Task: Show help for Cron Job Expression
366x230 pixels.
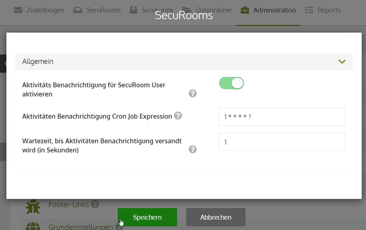Action: tap(178, 116)
